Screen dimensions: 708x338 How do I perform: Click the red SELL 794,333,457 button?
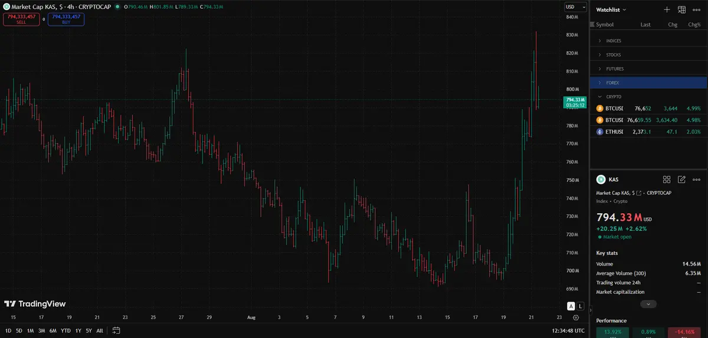[21, 19]
